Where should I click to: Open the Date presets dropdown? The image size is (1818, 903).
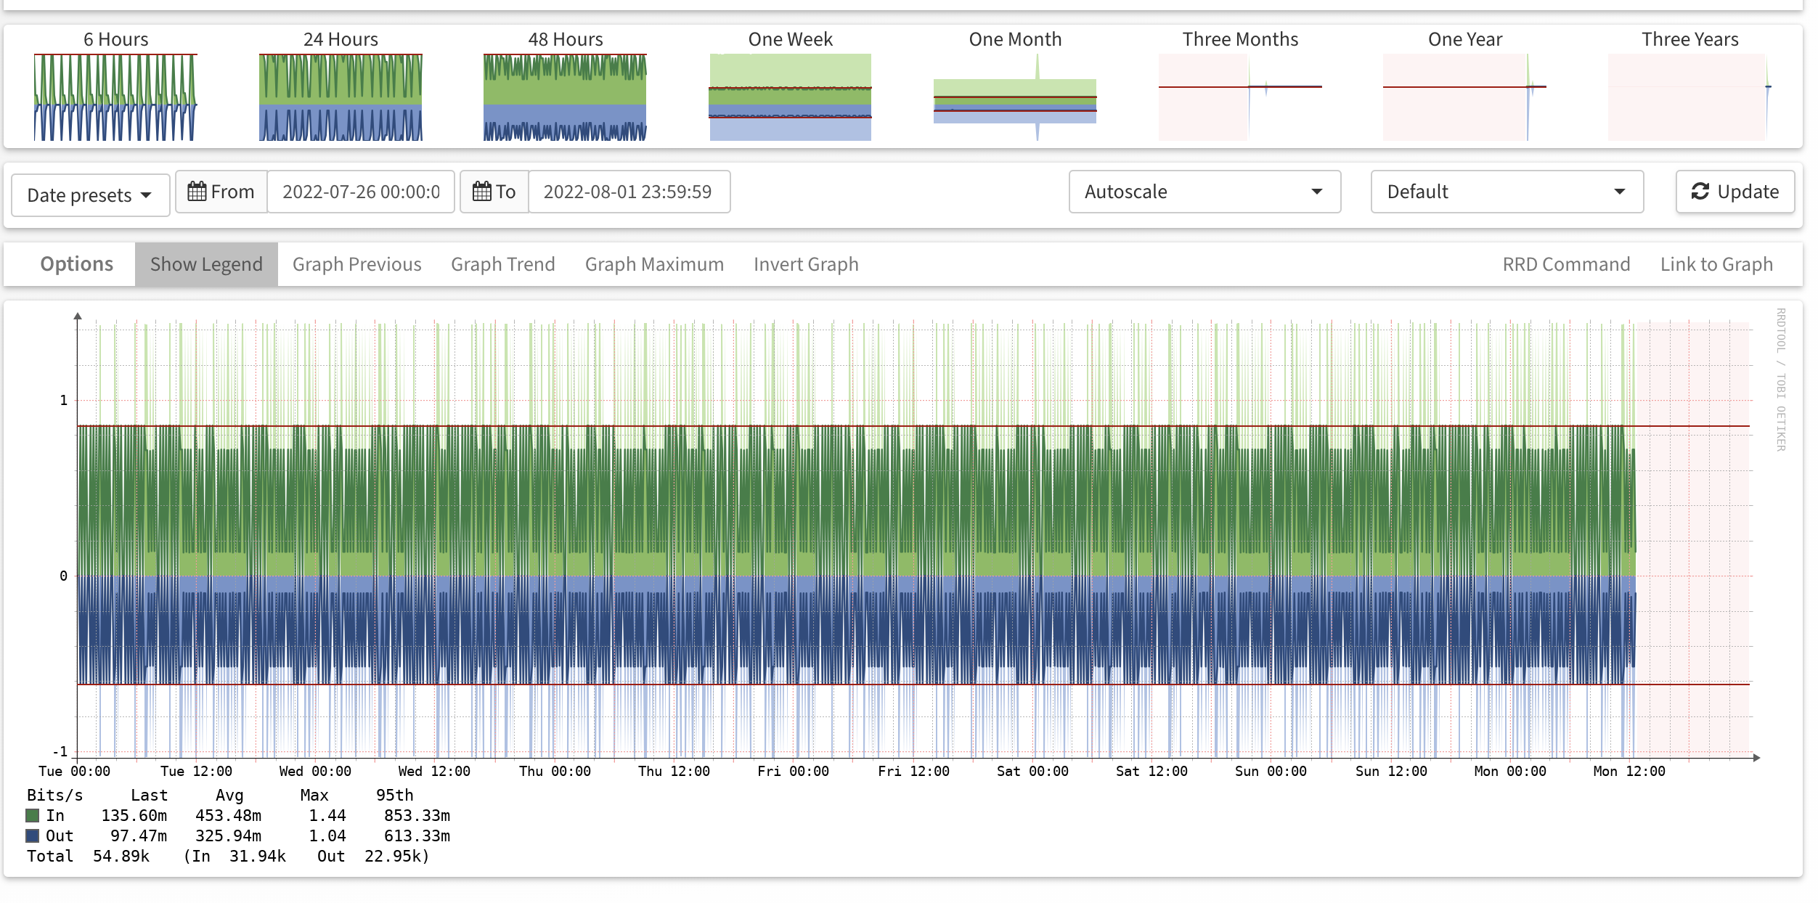point(90,195)
